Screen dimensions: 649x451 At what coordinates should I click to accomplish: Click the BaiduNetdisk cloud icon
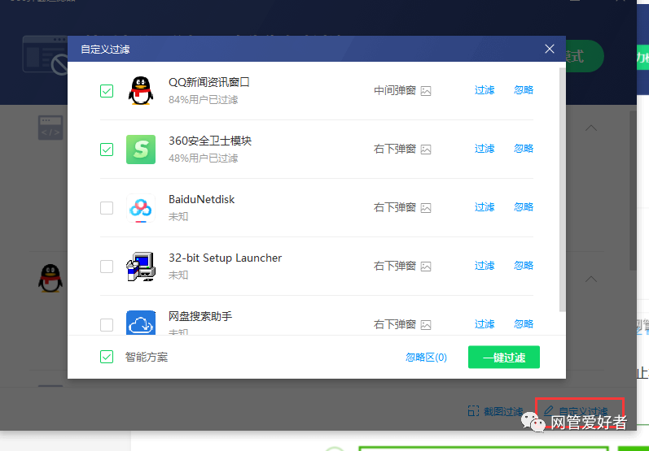tap(141, 208)
